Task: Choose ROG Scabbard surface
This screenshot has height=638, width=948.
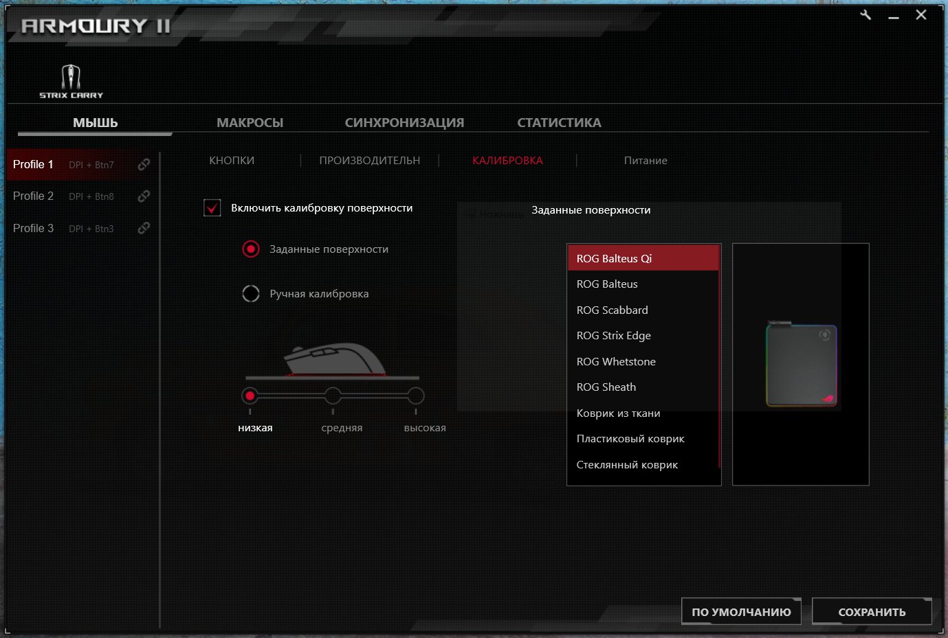Action: coord(643,310)
